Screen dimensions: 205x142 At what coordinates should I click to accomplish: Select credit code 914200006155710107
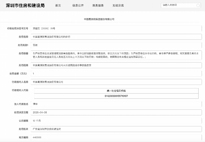click(x=116, y=96)
